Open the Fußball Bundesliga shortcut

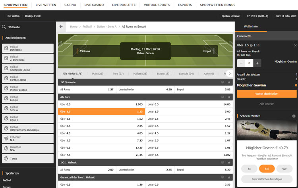(28, 48)
